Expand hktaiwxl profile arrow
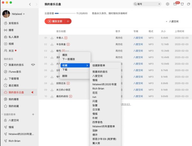The height and width of the screenshot is (146, 192). [x=24, y=14]
